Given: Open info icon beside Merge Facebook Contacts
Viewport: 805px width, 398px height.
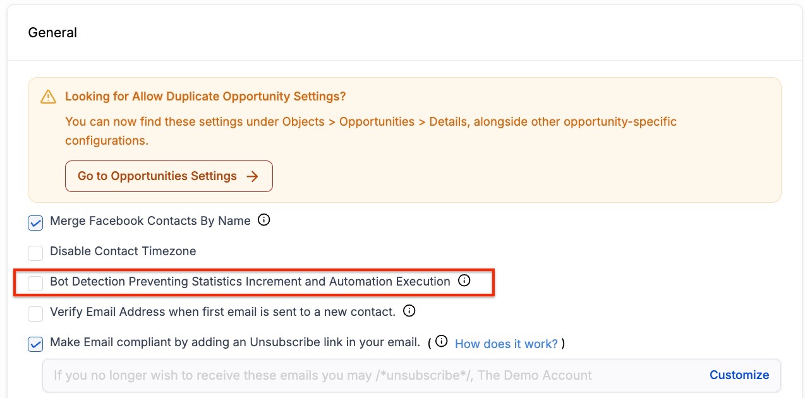Looking at the screenshot, I should pos(264,220).
